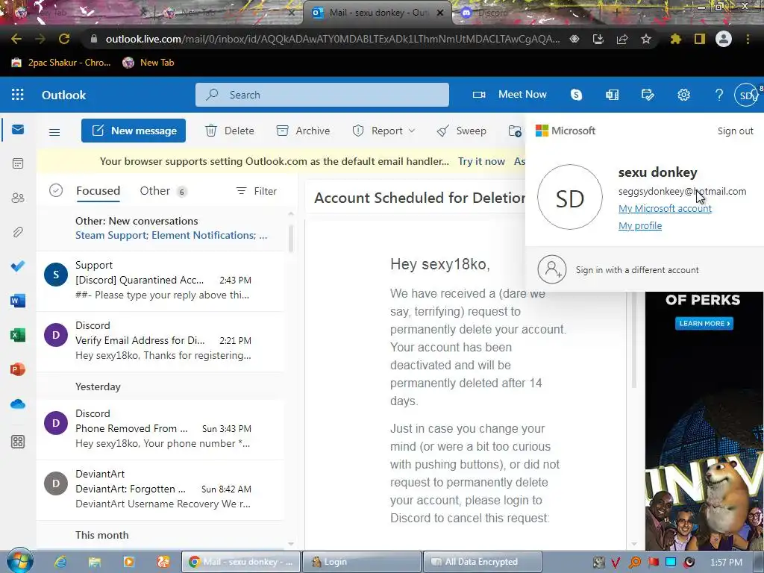Open the Windows Start orb
The height and width of the screenshot is (573, 764).
tap(19, 560)
